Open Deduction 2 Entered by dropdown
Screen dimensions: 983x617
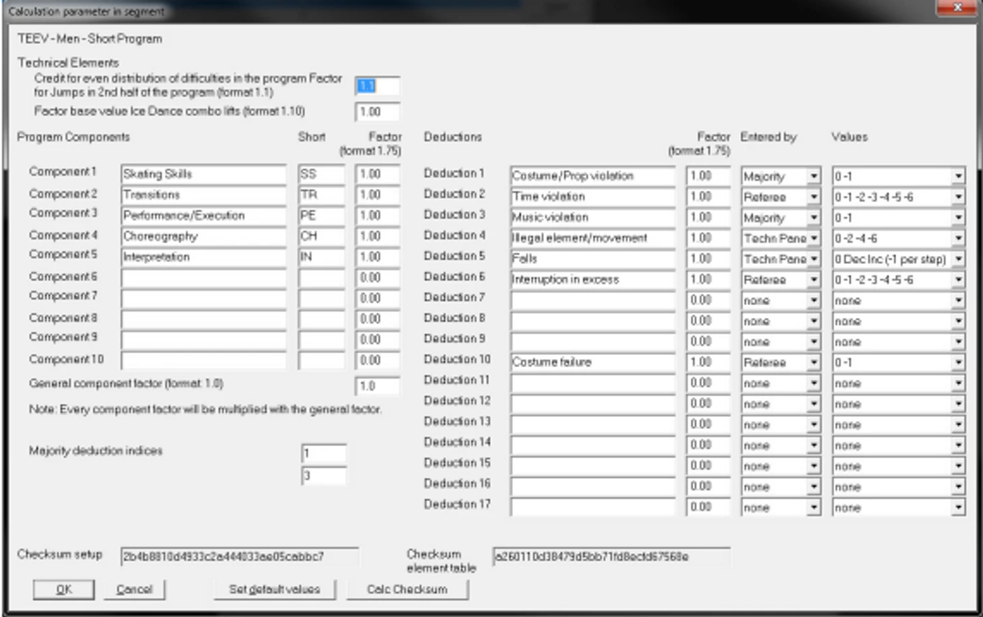(x=814, y=197)
